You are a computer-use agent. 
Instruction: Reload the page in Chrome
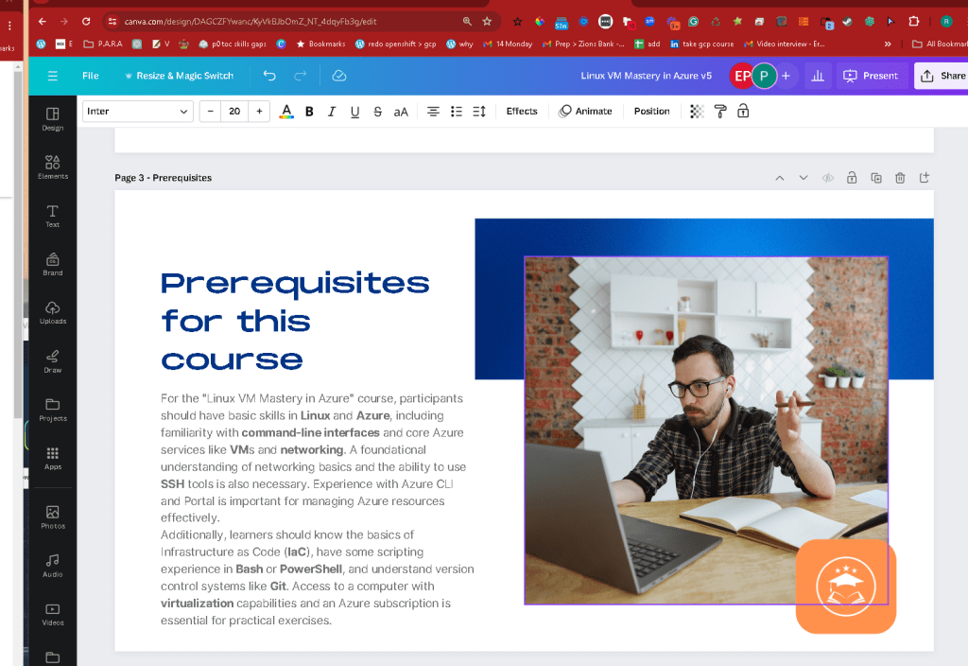[86, 22]
